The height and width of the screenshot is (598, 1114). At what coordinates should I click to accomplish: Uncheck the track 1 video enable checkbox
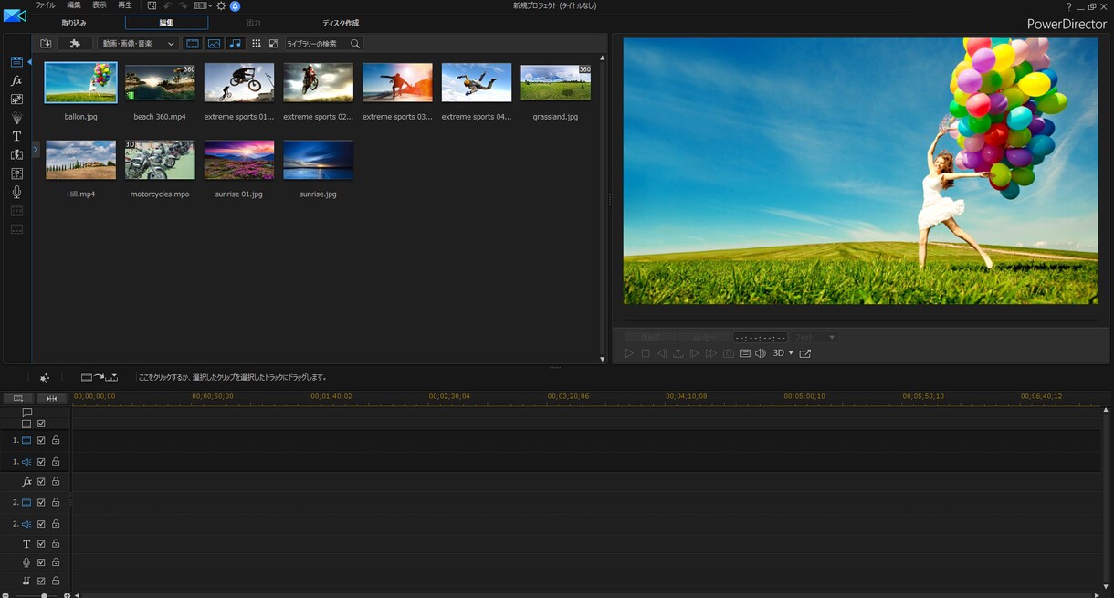click(41, 440)
